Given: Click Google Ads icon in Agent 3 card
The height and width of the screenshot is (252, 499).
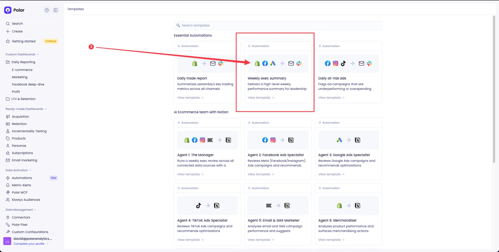Looking at the screenshot, I should [x=339, y=140].
